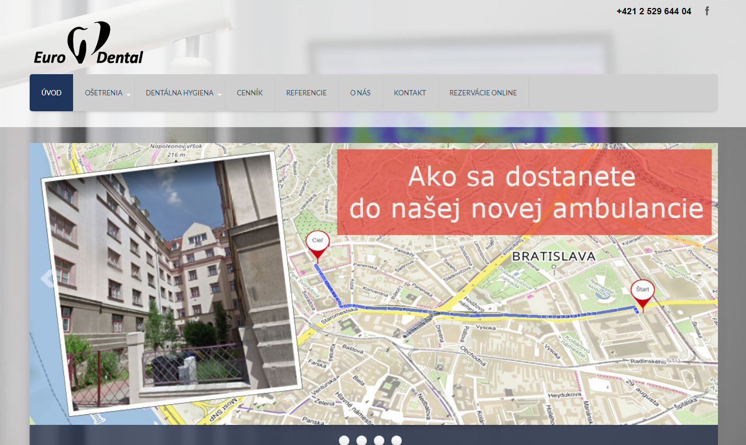The width and height of the screenshot is (746, 445).
Task: Click the BRATISLAVA label on map
Action: [x=554, y=256]
